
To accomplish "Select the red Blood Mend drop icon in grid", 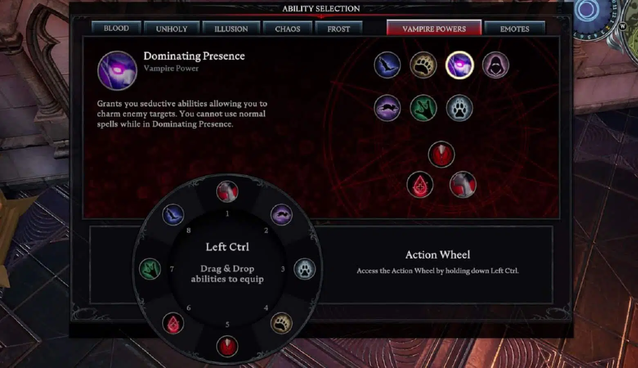I will [x=420, y=185].
